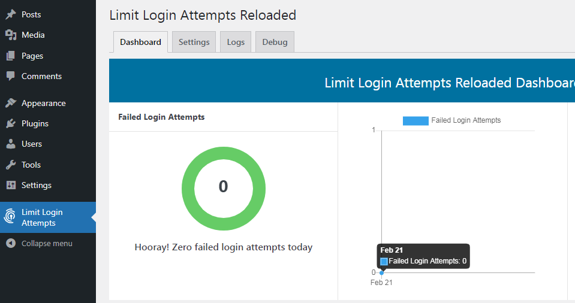Image resolution: width=575 pixels, height=303 pixels.
Task: Click the Feb 21 data point on chart
Action: pyautogui.click(x=382, y=272)
